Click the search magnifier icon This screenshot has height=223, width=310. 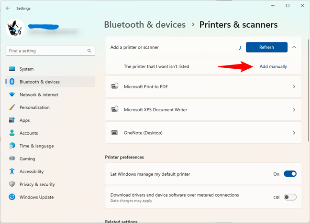[89, 51]
